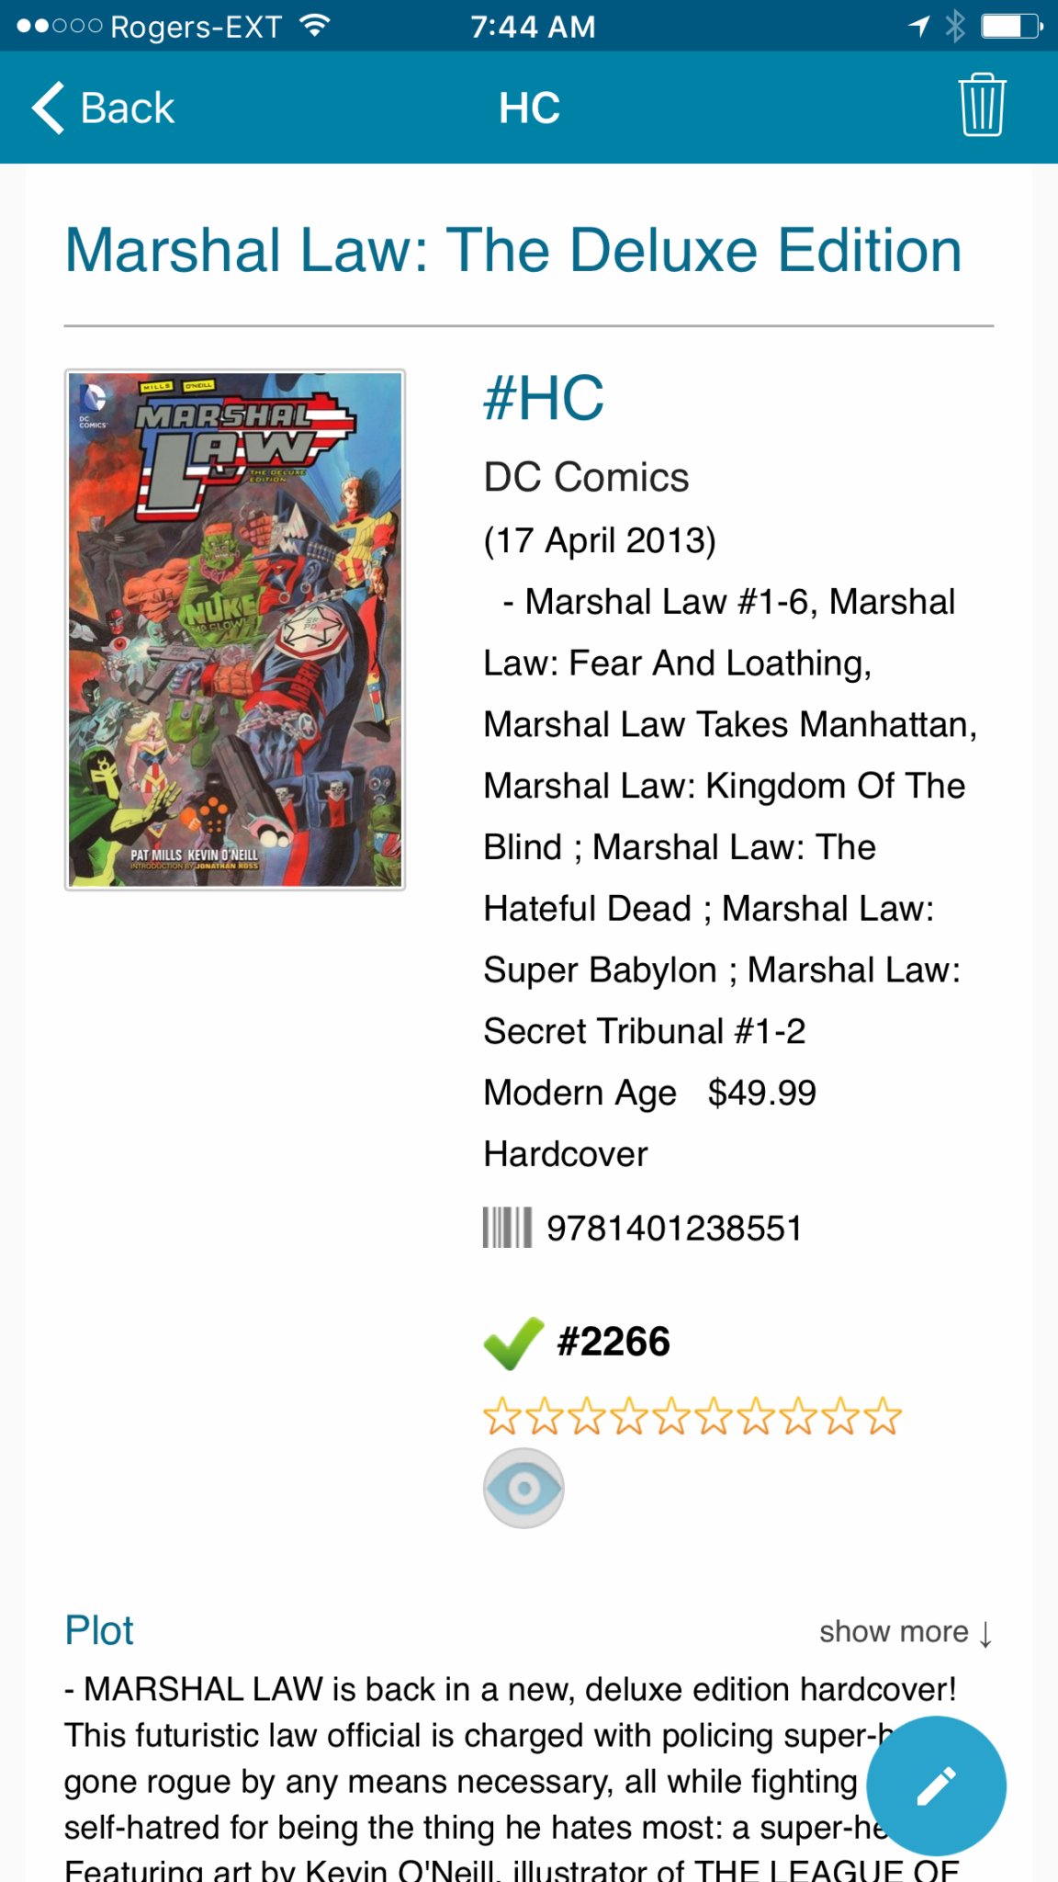This screenshot has width=1058, height=1882.
Task: Tap the index number #2266
Action: coord(613,1342)
